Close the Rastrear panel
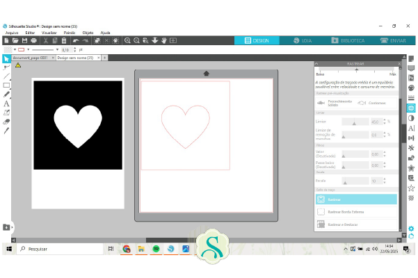The image size is (418, 278). click(x=399, y=64)
